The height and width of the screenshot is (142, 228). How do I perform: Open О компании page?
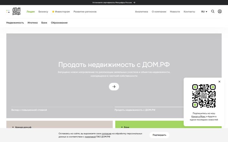[x=159, y=12]
